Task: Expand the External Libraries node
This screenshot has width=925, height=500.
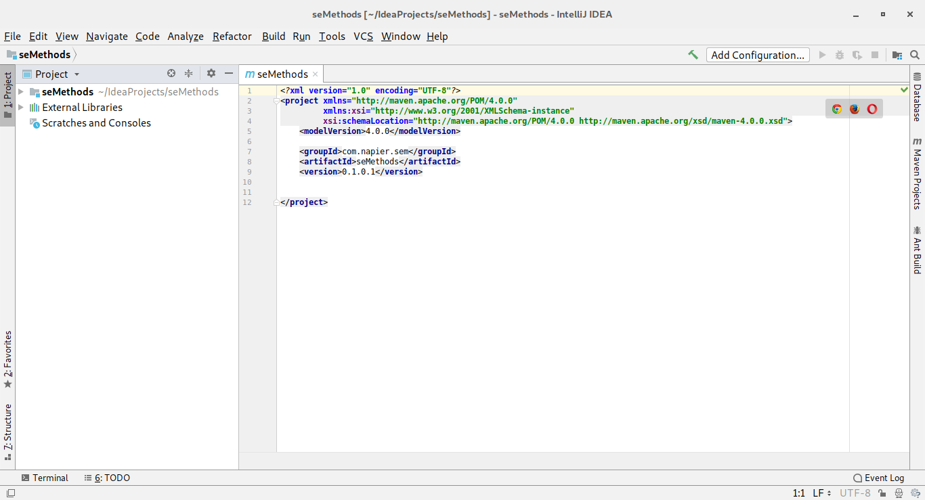Action: click(21, 108)
